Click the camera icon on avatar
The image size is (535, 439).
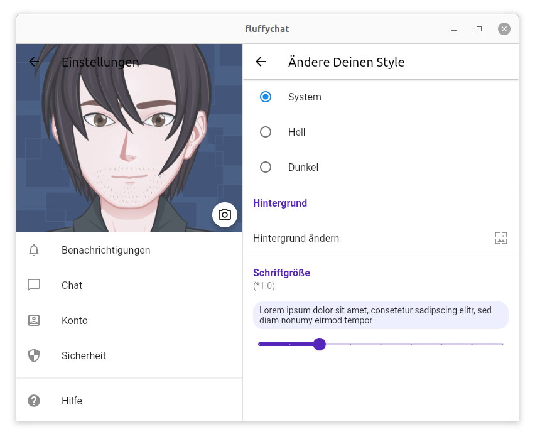225,214
